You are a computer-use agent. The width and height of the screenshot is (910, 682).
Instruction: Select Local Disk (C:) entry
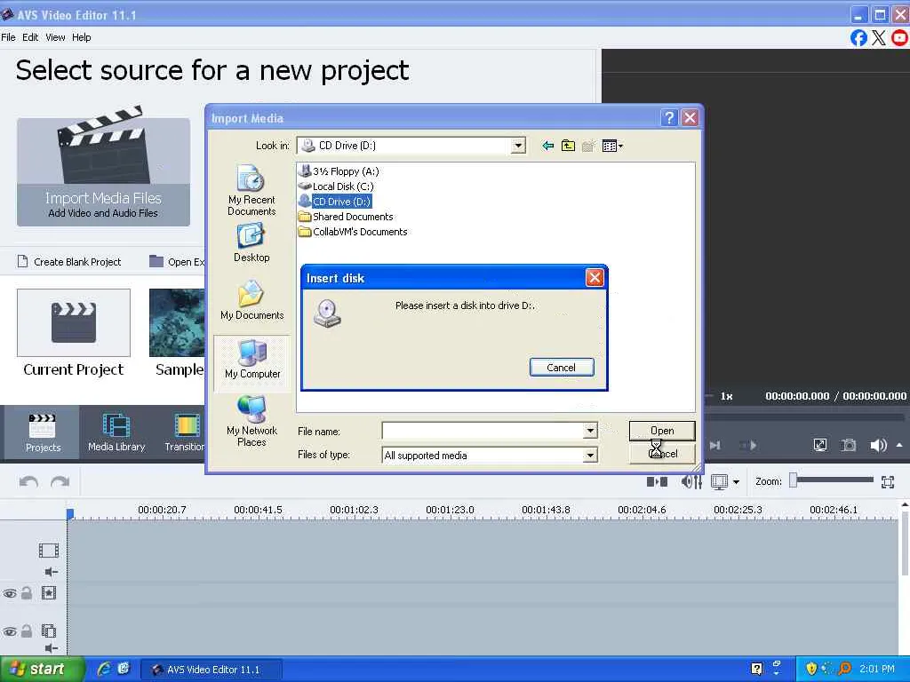pos(337,186)
